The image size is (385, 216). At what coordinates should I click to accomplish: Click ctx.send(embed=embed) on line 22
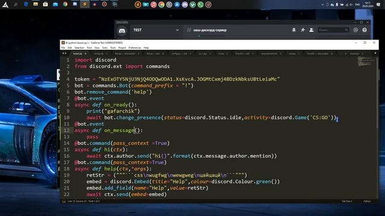(x=135, y=194)
